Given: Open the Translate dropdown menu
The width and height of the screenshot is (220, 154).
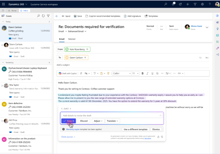Looking at the screenshot, I should (112, 121).
